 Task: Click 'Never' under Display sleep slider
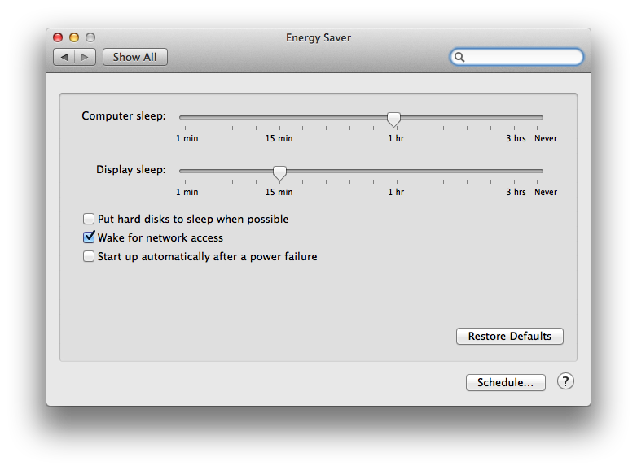click(x=546, y=192)
